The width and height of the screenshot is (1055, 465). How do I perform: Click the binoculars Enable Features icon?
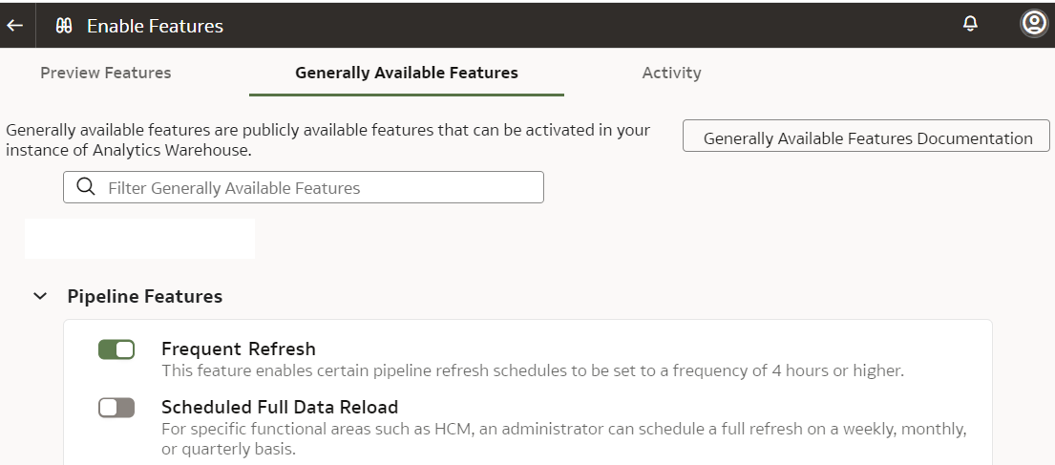pos(64,27)
